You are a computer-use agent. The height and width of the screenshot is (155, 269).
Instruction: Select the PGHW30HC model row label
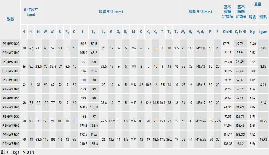pos(10,89)
